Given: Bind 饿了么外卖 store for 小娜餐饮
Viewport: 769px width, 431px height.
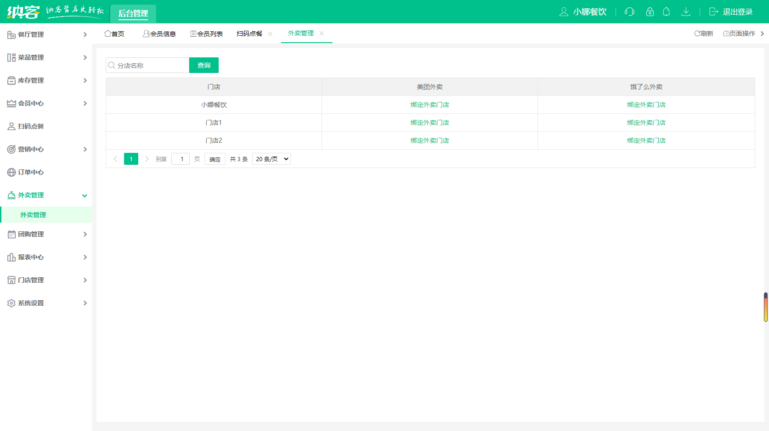Looking at the screenshot, I should [646, 105].
